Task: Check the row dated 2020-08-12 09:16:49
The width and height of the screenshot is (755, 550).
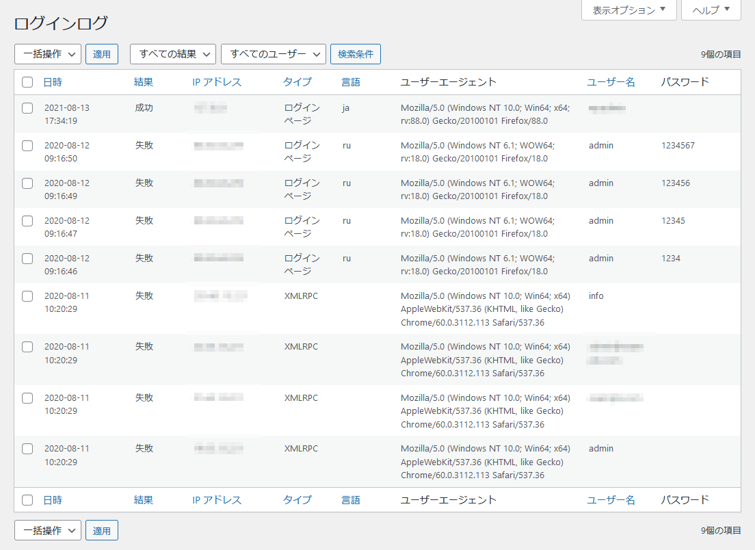Action: 27,183
